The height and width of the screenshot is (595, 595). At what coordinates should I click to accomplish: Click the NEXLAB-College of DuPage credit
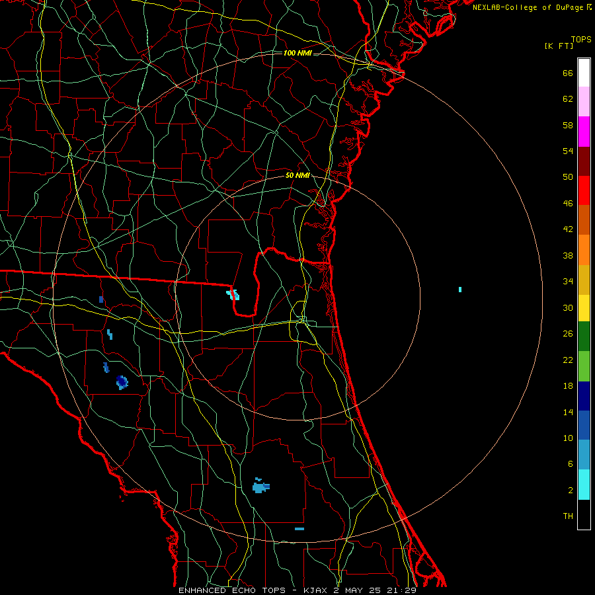(x=532, y=7)
